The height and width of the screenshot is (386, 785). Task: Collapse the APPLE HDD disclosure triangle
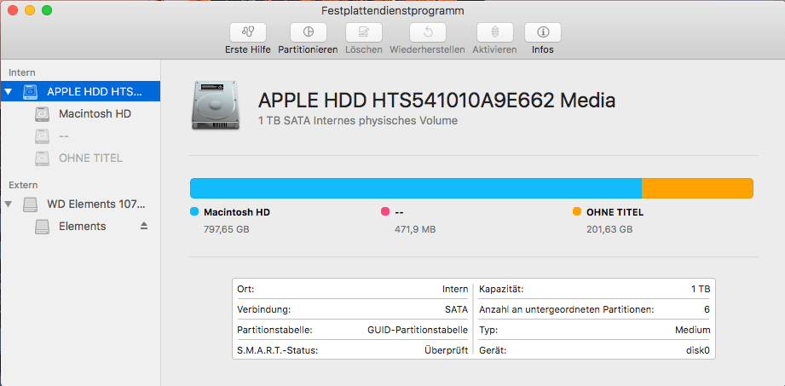8,92
